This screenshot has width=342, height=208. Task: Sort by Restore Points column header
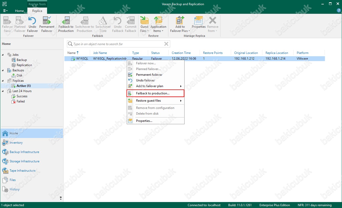pos(213,53)
